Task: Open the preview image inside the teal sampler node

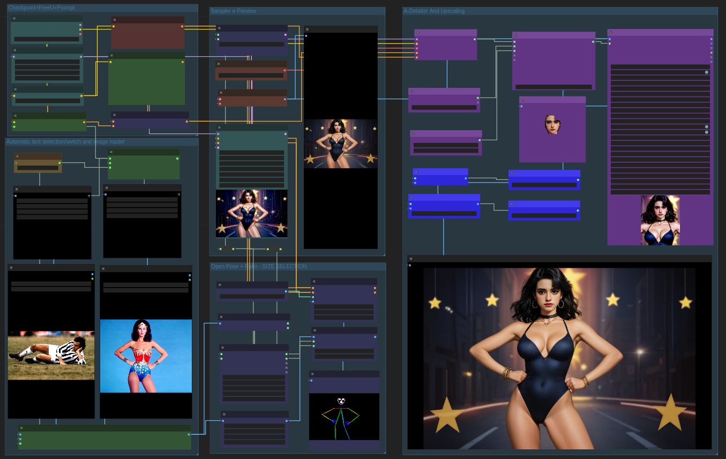Action: point(252,214)
